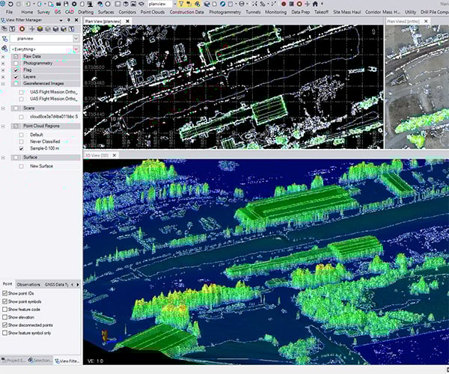Click the 3D cube view icon in the toolbar
Viewport: 449px width, 374px height.
tap(126, 4)
